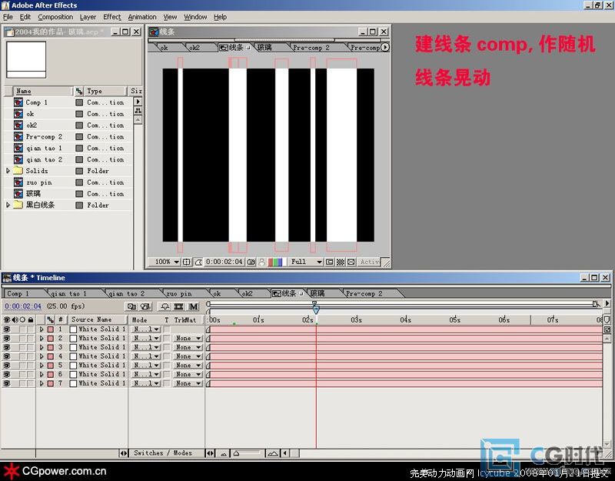The height and width of the screenshot is (481, 615).
Task: Click timeline zoom out mountain icon
Action: [x=224, y=453]
